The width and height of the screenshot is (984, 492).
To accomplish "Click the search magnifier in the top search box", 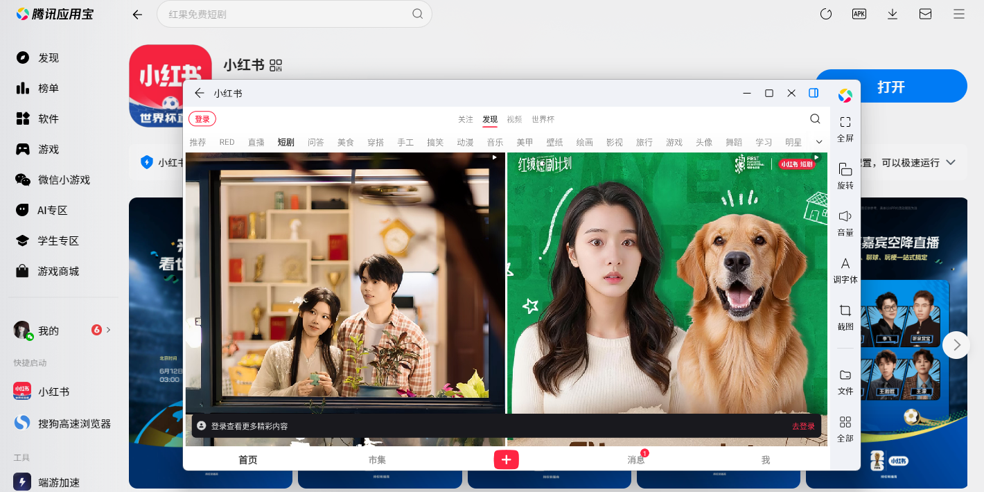I will pyautogui.click(x=417, y=14).
